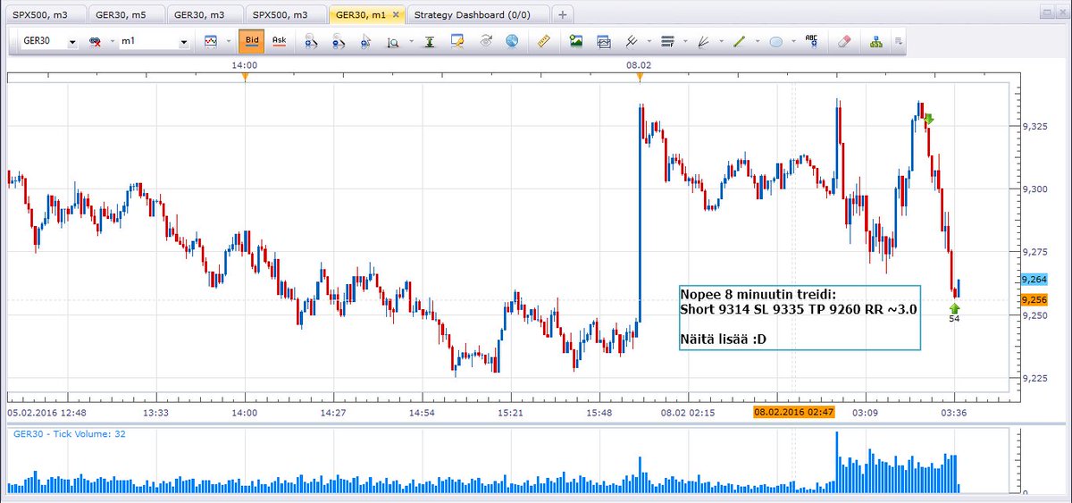Click the unlink charts icon
This screenshot has width=1072, height=503.
coord(96,41)
